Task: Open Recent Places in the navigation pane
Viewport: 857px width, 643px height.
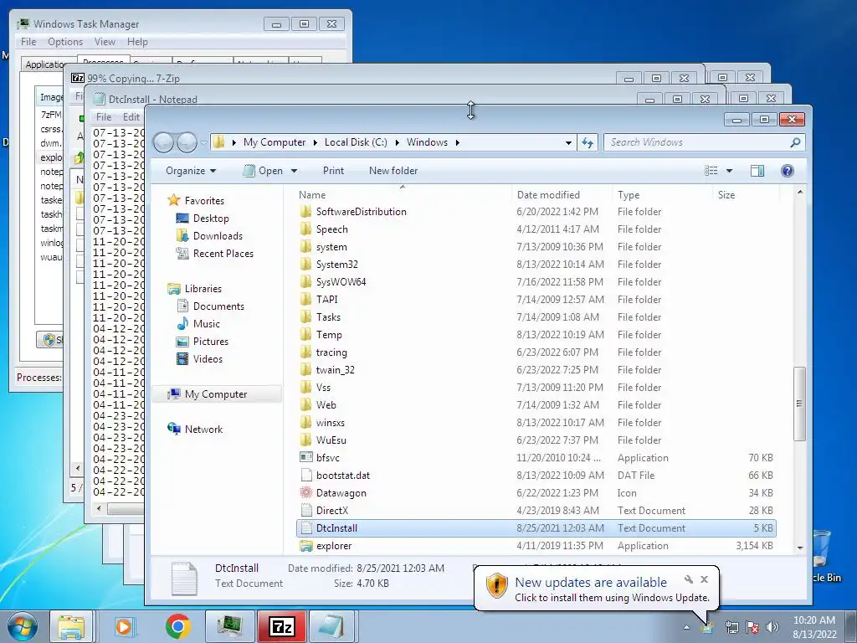Action: [223, 253]
